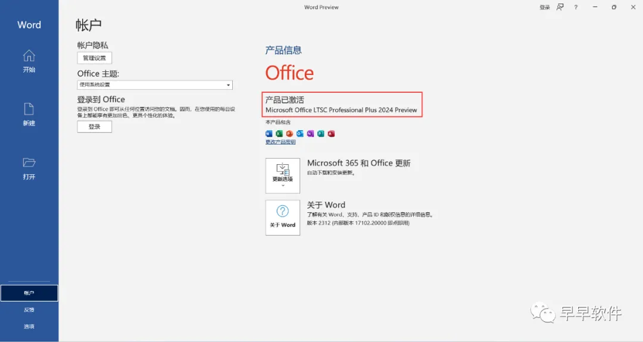This screenshot has width=643, height=342.
Task: Open the help question mark icon
Action: 576,7
